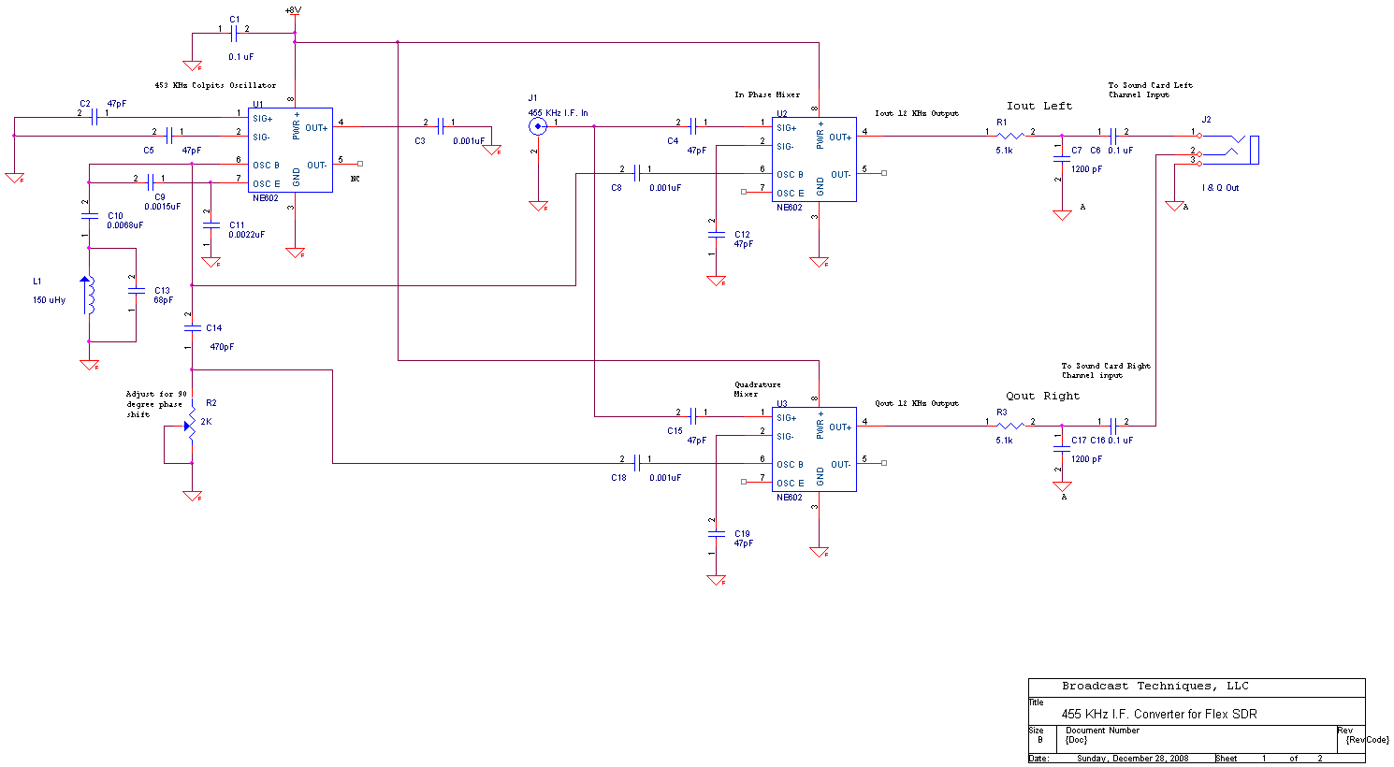Click the C13 68pF capacitor symbol

pyautogui.click(x=136, y=295)
